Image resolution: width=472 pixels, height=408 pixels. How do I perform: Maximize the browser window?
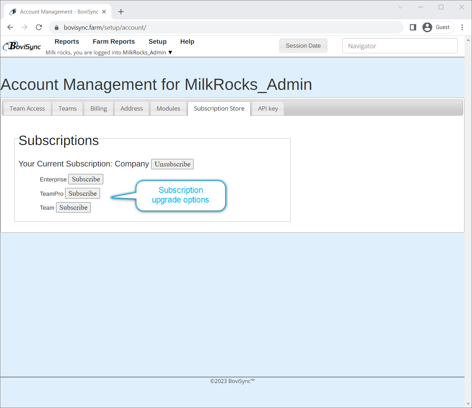tap(441, 7)
